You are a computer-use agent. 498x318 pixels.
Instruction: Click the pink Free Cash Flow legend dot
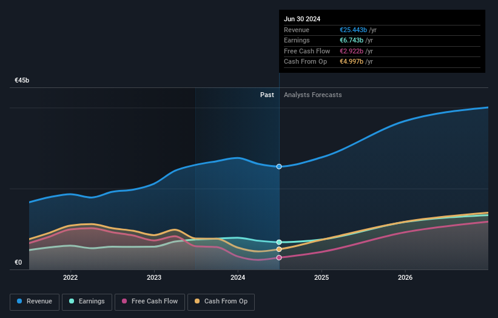[x=124, y=301]
